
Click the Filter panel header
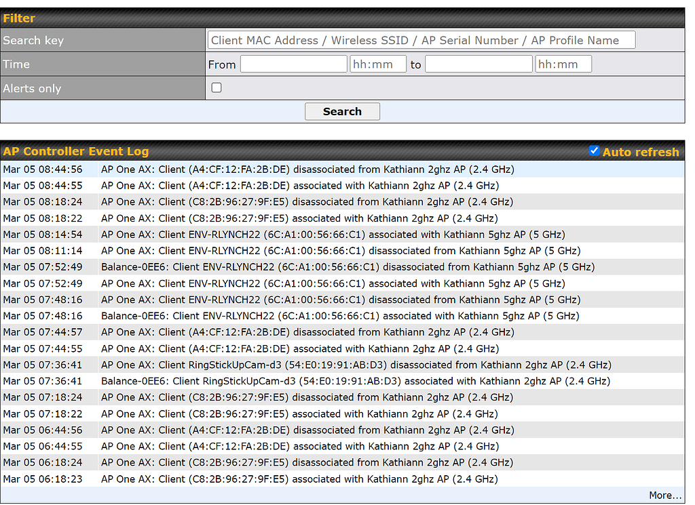tap(19, 18)
